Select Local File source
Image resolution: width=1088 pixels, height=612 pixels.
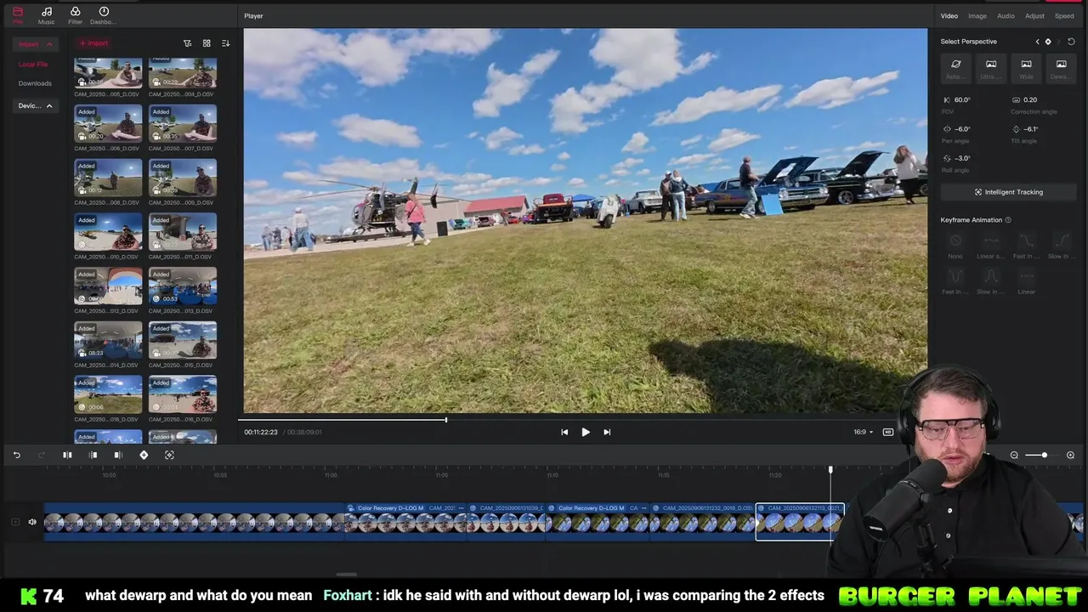pos(33,65)
